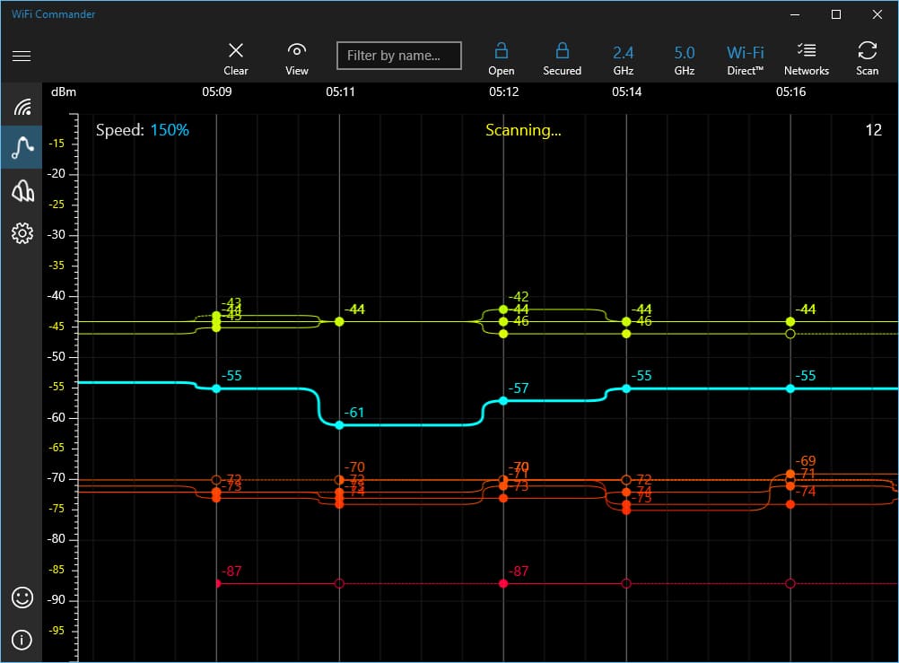Click the 150% speed value
Screen dimensions: 899x663
pos(170,130)
